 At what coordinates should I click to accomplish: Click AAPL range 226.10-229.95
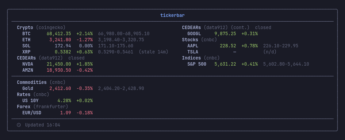click(281, 46)
